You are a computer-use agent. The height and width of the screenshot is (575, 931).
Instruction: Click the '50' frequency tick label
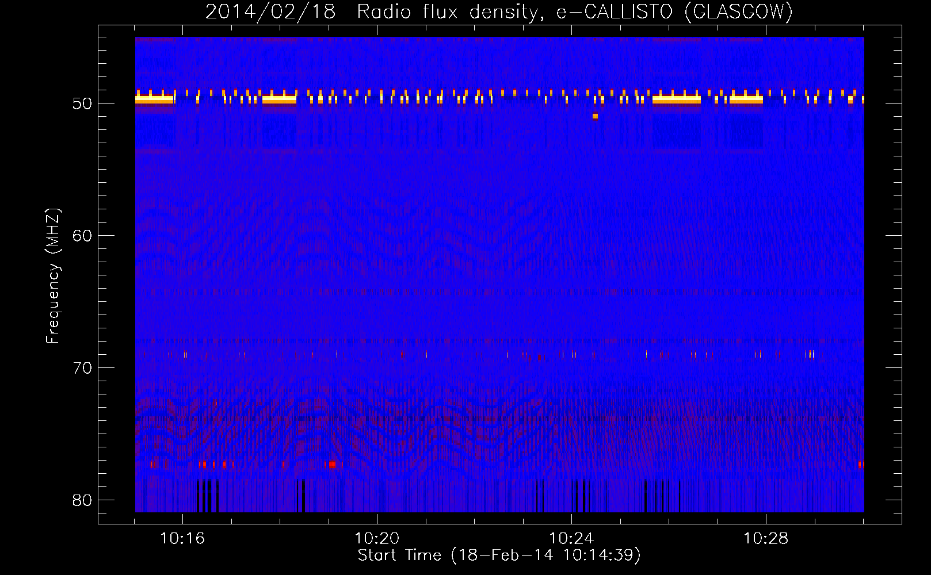click(x=82, y=103)
